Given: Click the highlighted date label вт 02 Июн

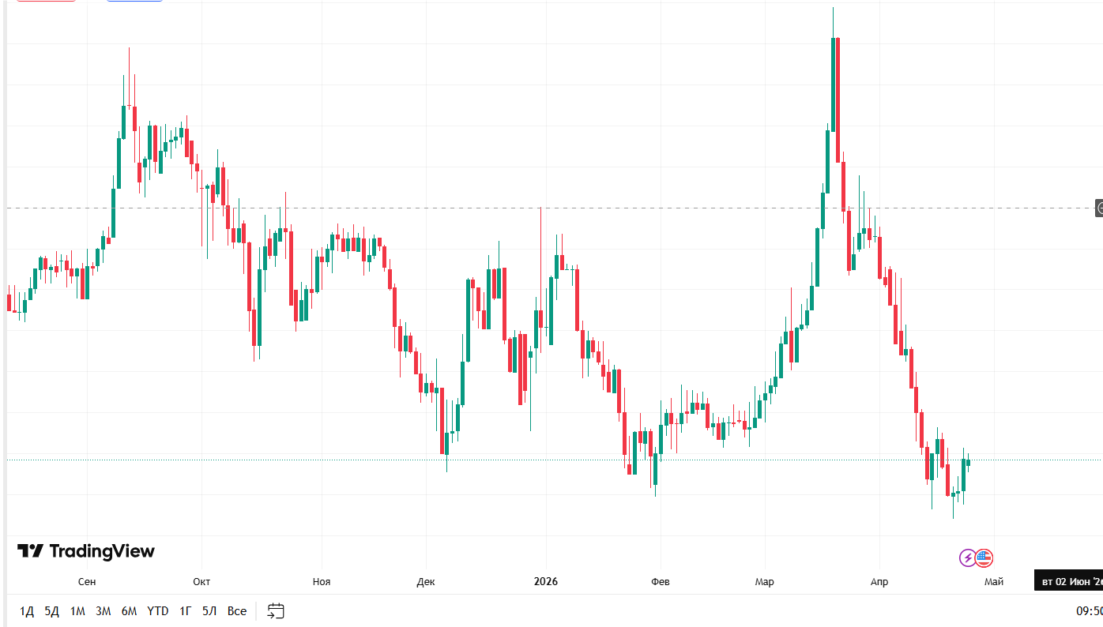Looking at the screenshot, I should pyautogui.click(x=1069, y=582).
